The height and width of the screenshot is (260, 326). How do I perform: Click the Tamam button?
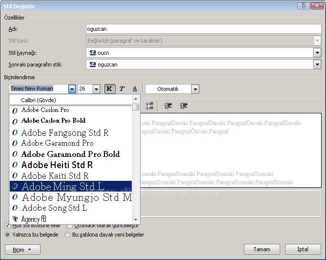click(x=262, y=249)
